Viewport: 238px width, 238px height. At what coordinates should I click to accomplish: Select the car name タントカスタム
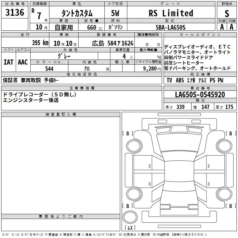77,13
